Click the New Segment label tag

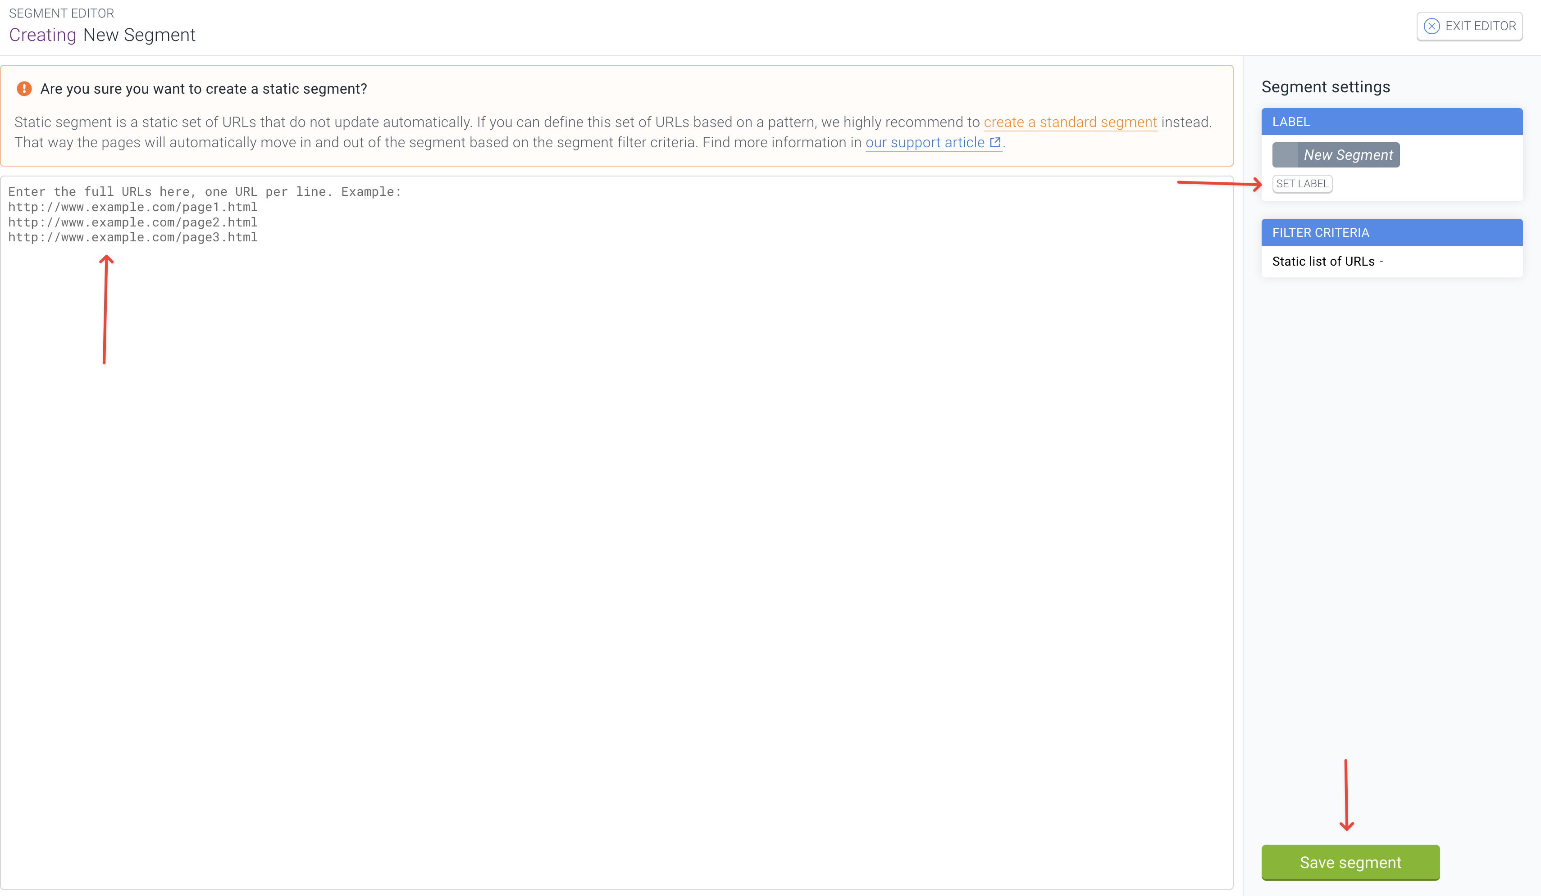1336,154
